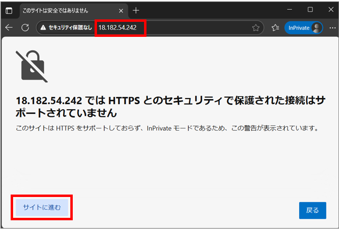Open a new tab with the plus button
339x229 pixels.
(136, 10)
